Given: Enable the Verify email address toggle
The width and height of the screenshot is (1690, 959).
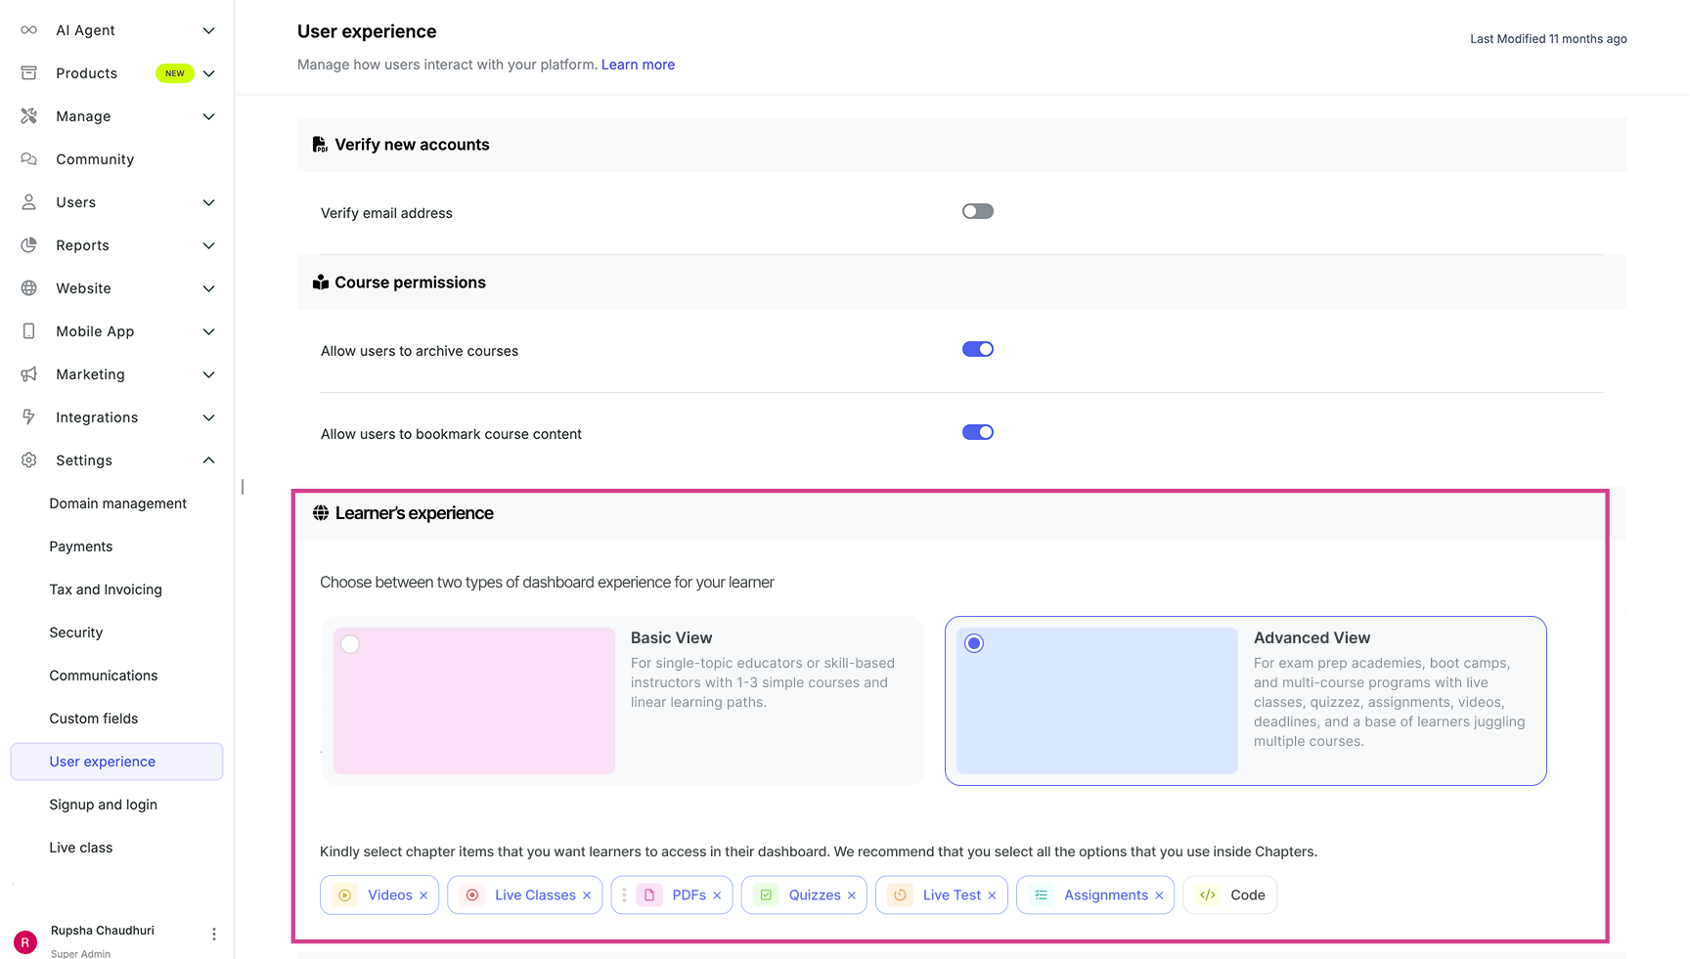Looking at the screenshot, I should pyautogui.click(x=977, y=212).
